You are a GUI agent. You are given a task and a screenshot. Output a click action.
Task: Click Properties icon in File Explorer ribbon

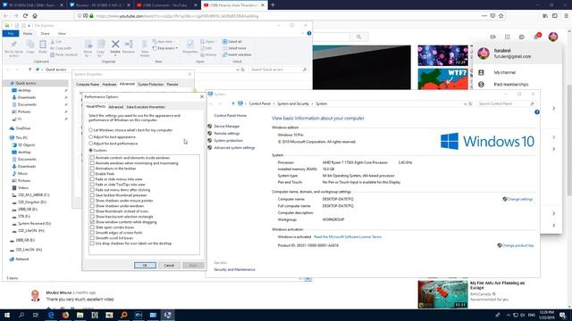click(189, 45)
